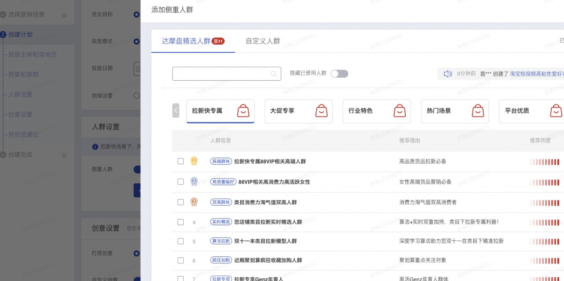The height and width of the screenshot is (281, 564).
Task: Click heat bar for 近期聚划算疯狂收藏加购人群
Action: click(544, 261)
